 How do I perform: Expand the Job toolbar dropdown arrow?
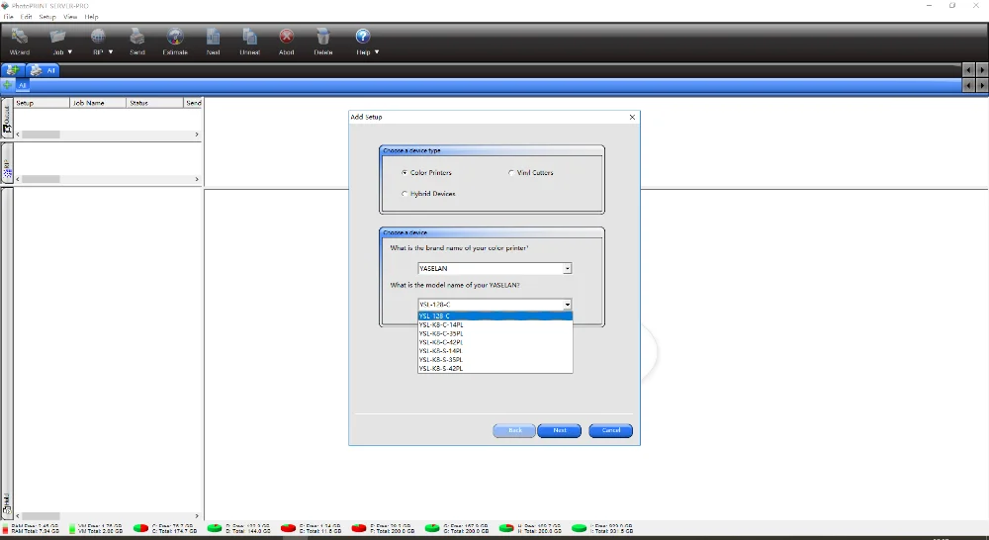(x=70, y=52)
